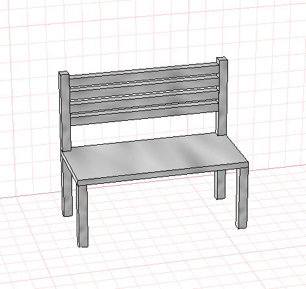
Task: Select the seat's front edge face
Action: pyautogui.click(x=163, y=174)
